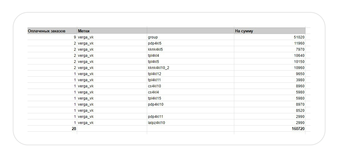
Task: Click the 'tpl4kl4' cell
Action: pos(154,55)
